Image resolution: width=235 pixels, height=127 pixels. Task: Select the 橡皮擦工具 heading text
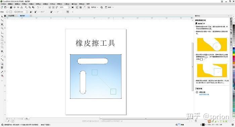coord(95,43)
